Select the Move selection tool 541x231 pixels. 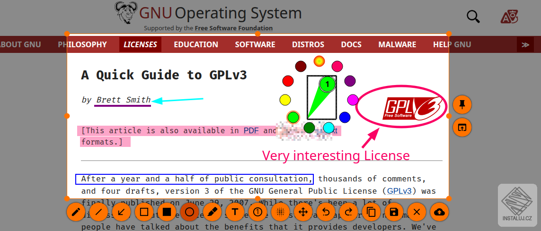tap(303, 212)
